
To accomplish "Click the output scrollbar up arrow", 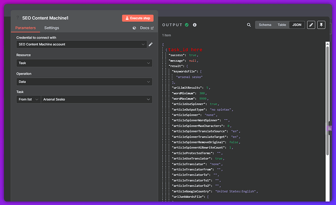I will click(327, 44).
